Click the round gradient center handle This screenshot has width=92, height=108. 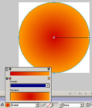coord(54,37)
